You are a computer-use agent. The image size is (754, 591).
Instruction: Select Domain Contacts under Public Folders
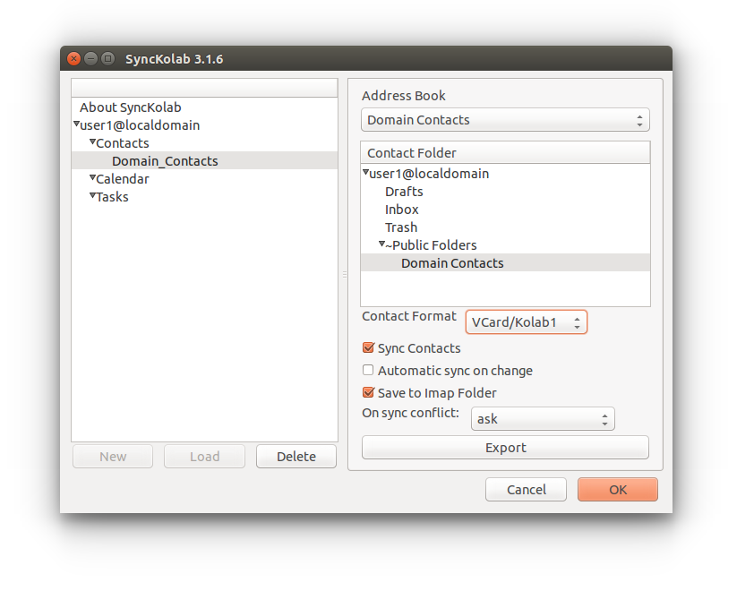452,263
